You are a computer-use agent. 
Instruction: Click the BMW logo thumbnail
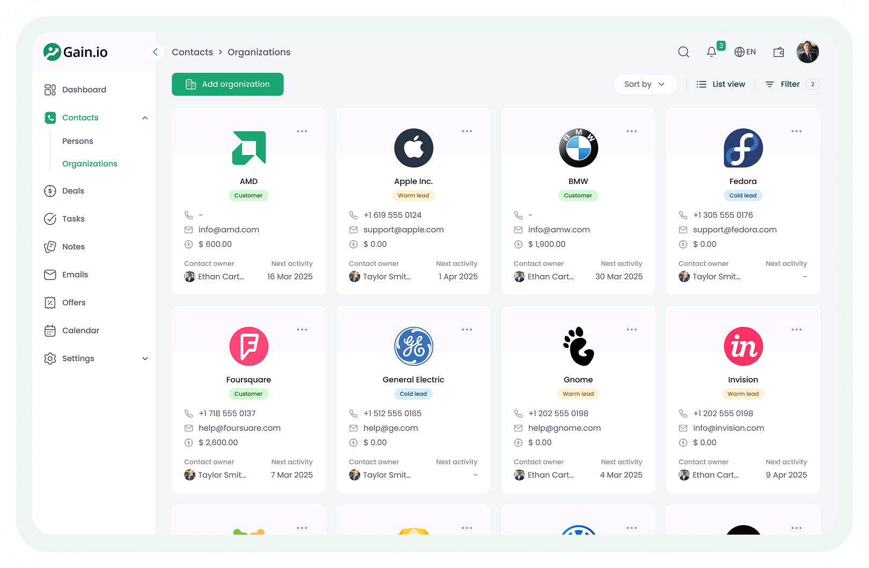point(578,148)
